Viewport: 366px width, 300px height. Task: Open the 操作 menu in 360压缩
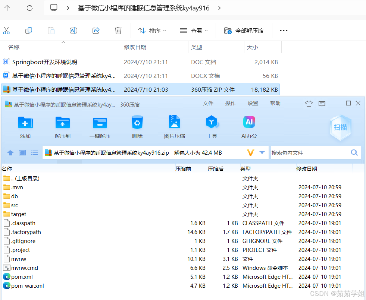[x=231, y=103]
